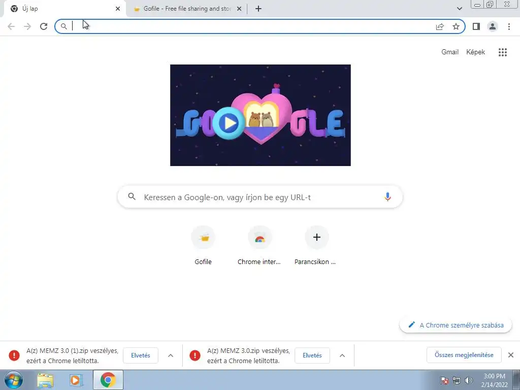The image size is (520, 390).
Task: Click A Chrome személyre szabása button
Action: pyautogui.click(x=456, y=325)
